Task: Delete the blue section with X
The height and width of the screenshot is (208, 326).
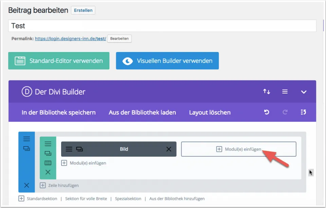Action: point(26,185)
